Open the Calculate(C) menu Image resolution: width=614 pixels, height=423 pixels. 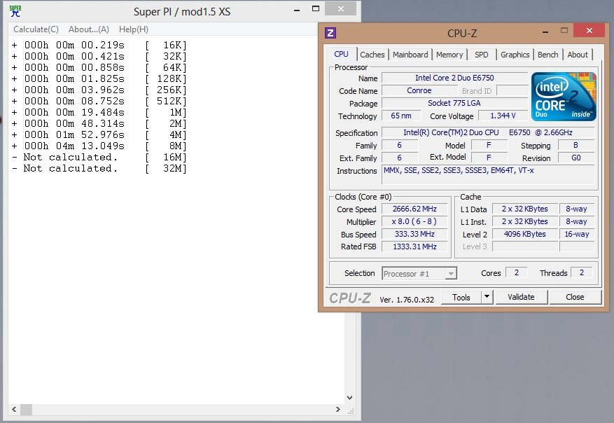pyautogui.click(x=36, y=29)
